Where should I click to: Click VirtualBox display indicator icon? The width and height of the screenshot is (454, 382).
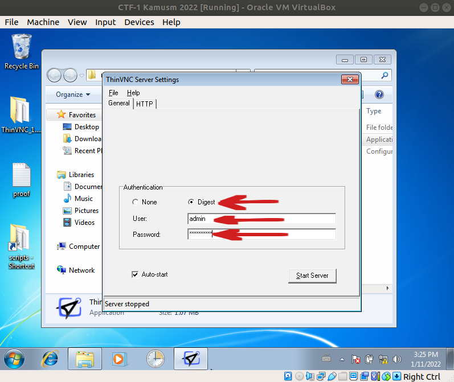coord(354,376)
